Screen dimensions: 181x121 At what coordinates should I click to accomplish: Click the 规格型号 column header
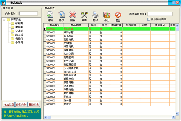[x=131, y=25]
